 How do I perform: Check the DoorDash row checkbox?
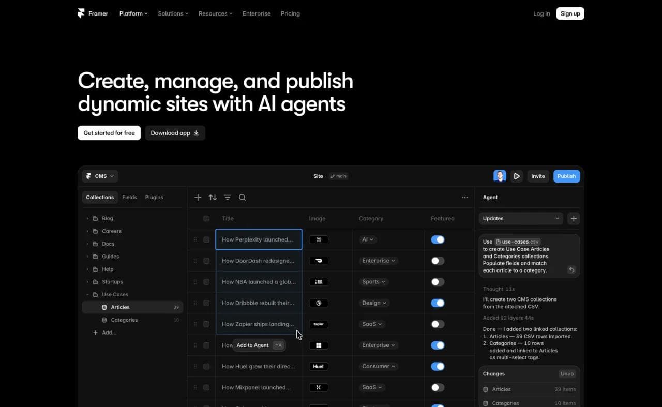click(206, 261)
